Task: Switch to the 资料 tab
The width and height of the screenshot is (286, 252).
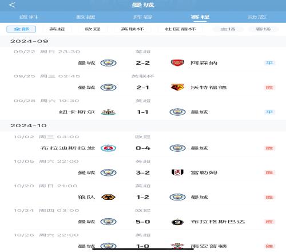Action: coord(29,17)
